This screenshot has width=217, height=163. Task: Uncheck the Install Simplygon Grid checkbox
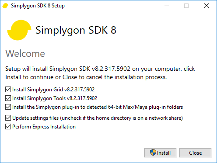[x=8, y=90]
